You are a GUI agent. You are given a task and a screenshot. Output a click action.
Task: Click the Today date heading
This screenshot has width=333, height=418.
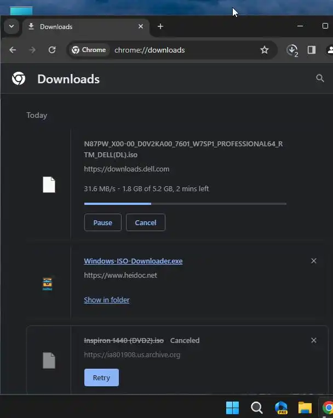(37, 115)
